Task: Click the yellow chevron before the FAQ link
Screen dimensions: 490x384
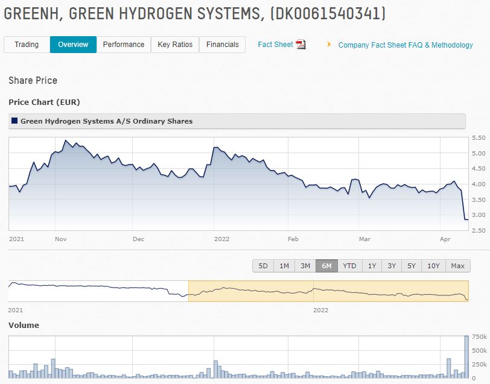Action: coord(328,44)
